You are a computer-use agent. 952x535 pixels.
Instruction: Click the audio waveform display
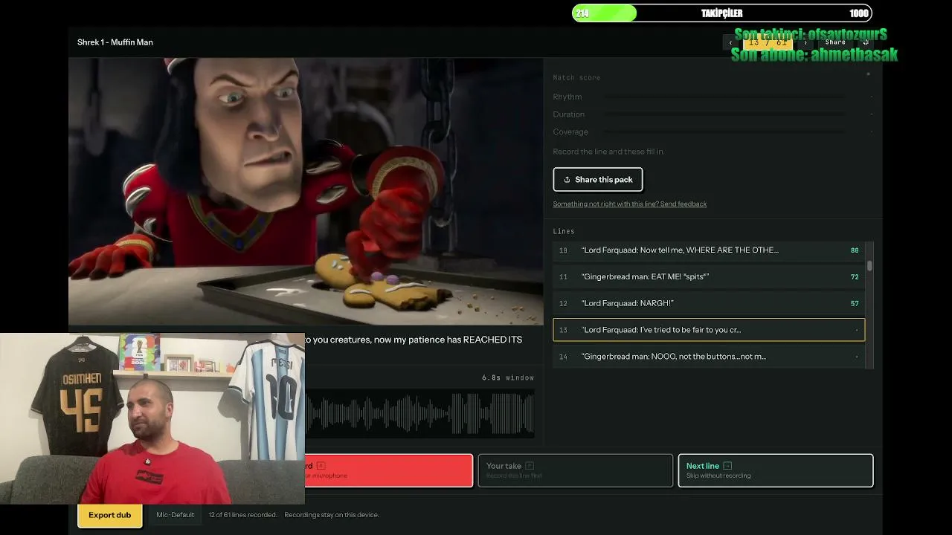pyautogui.click(x=419, y=413)
